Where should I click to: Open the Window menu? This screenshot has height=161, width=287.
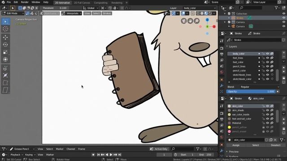[36, 2]
